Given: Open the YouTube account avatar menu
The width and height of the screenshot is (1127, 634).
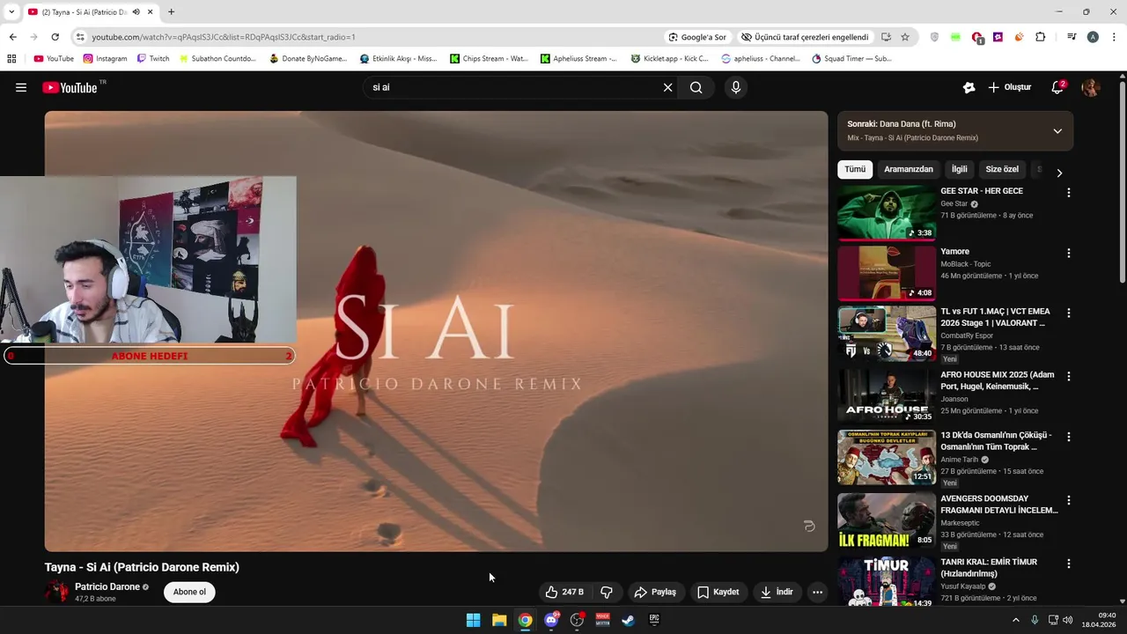Looking at the screenshot, I should [x=1091, y=87].
